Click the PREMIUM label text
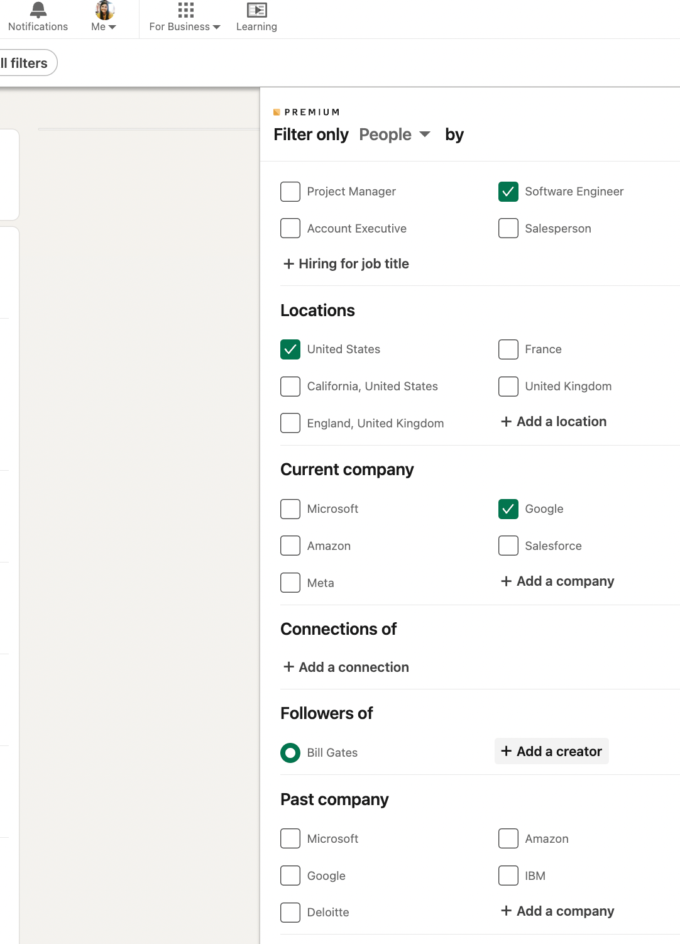The image size is (680, 944). tap(312, 112)
